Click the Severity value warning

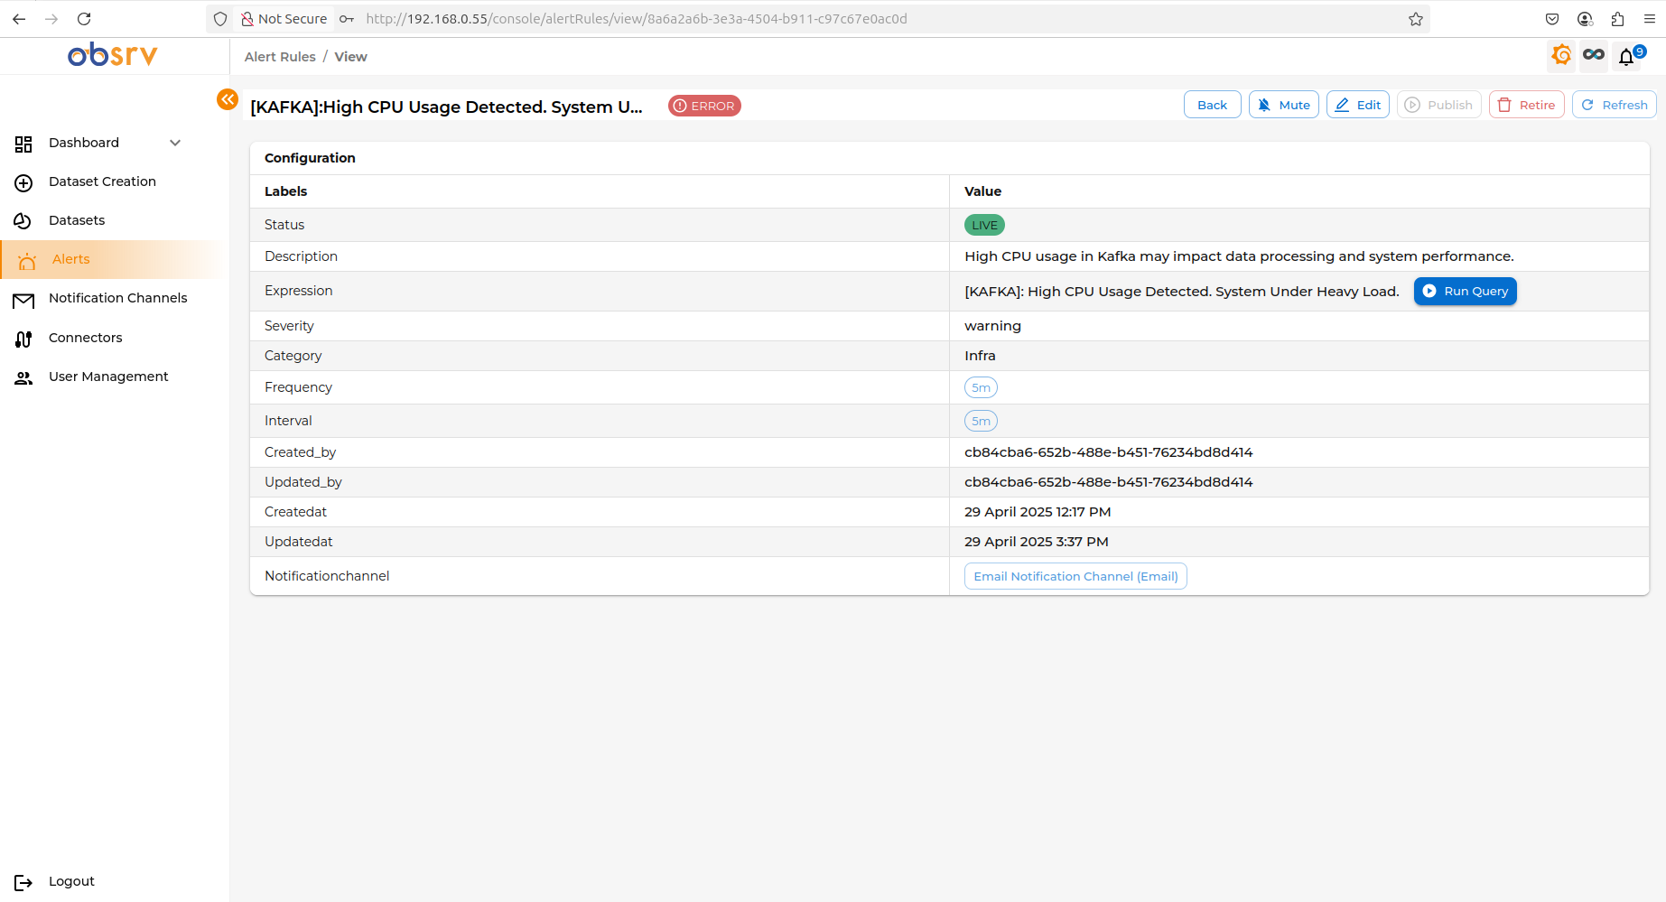[992, 326]
